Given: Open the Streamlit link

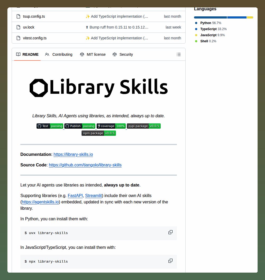Looking at the screenshot, I should click(x=93, y=195).
